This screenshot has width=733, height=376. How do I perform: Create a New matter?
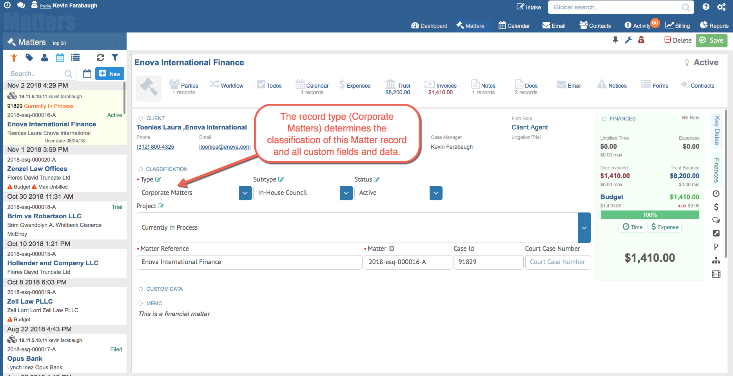click(x=110, y=74)
